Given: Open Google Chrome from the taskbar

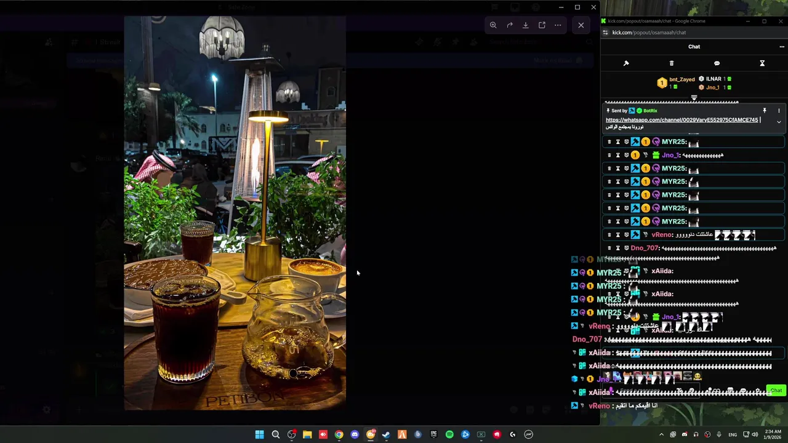Looking at the screenshot, I should (339, 434).
